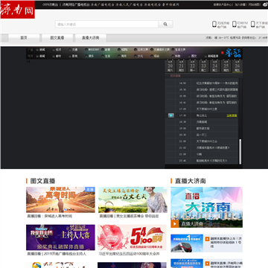Select the 影视 TV channel
The image size is (268, 268).
pyautogui.click(x=73, y=56)
